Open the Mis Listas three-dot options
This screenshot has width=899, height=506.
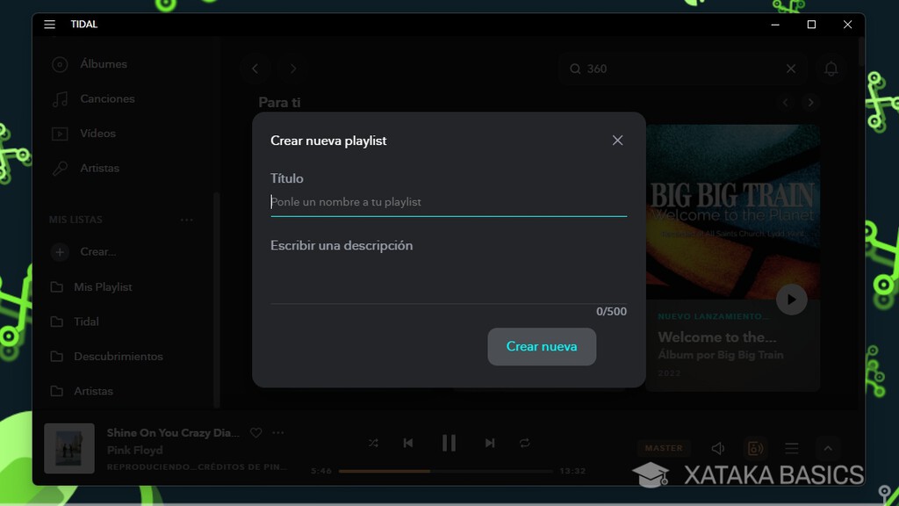pyautogui.click(x=186, y=220)
